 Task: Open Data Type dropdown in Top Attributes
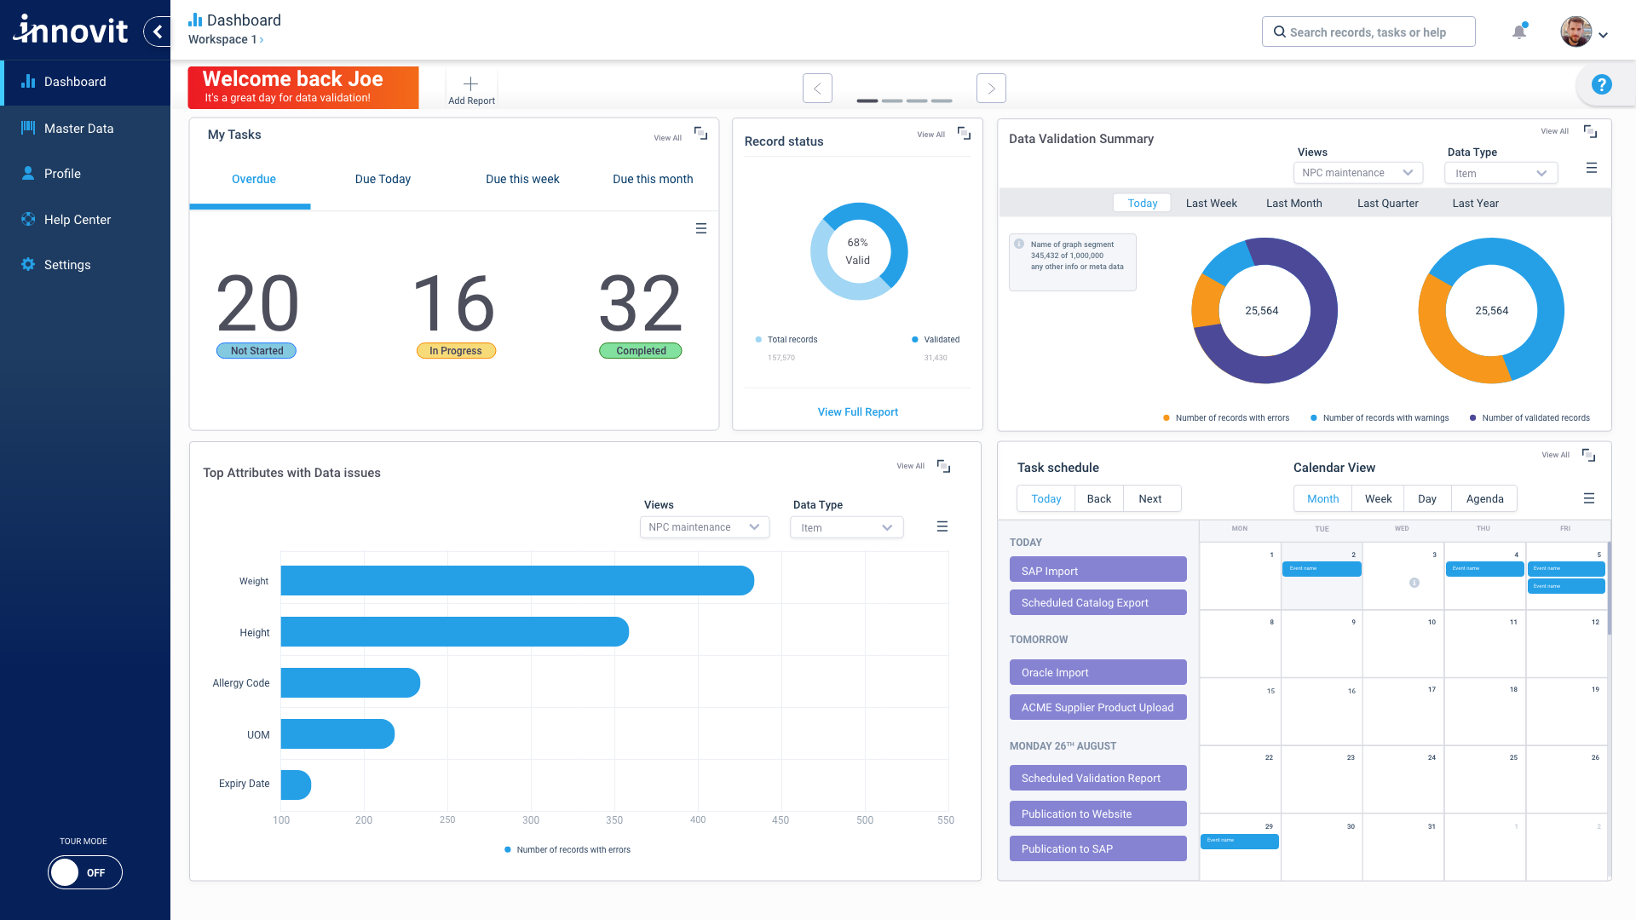point(846,527)
